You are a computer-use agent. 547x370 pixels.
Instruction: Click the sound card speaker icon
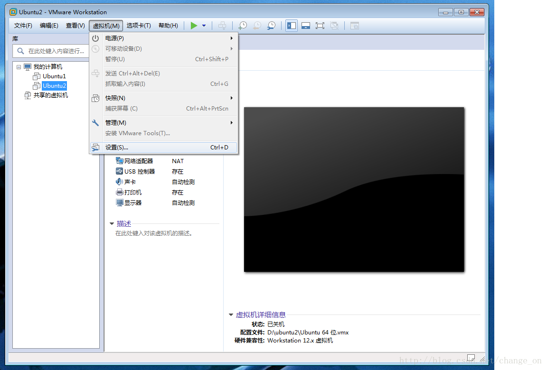click(119, 182)
